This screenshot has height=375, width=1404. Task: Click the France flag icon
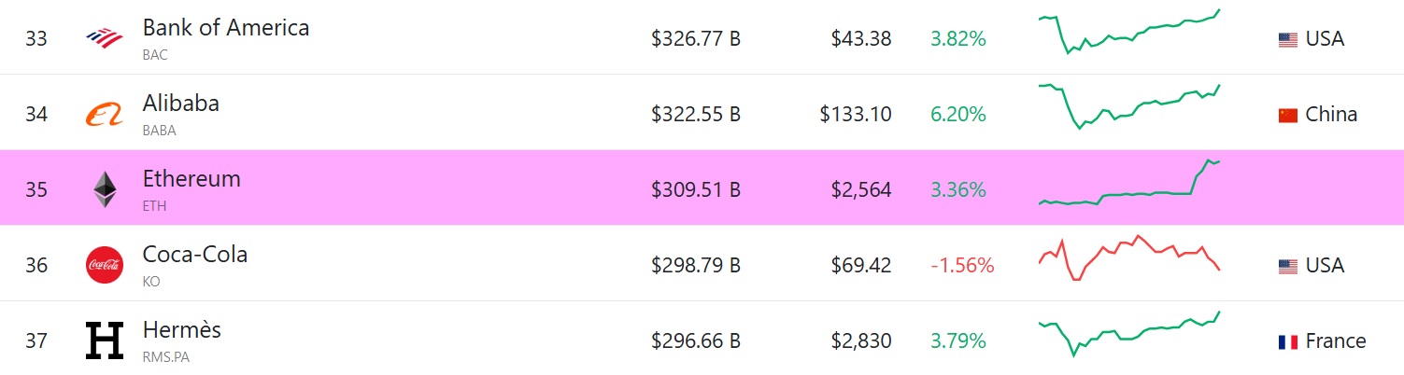click(1288, 341)
